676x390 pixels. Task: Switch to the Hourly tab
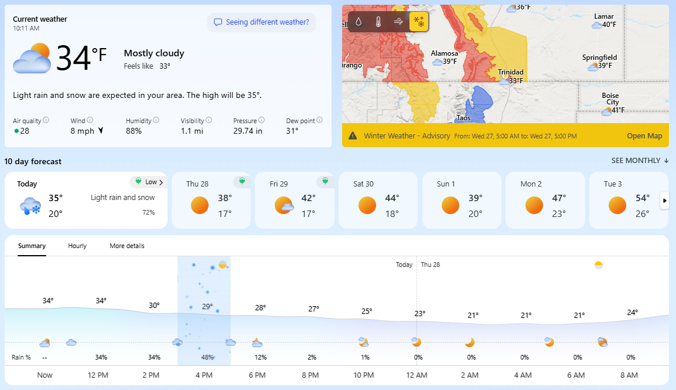[77, 246]
